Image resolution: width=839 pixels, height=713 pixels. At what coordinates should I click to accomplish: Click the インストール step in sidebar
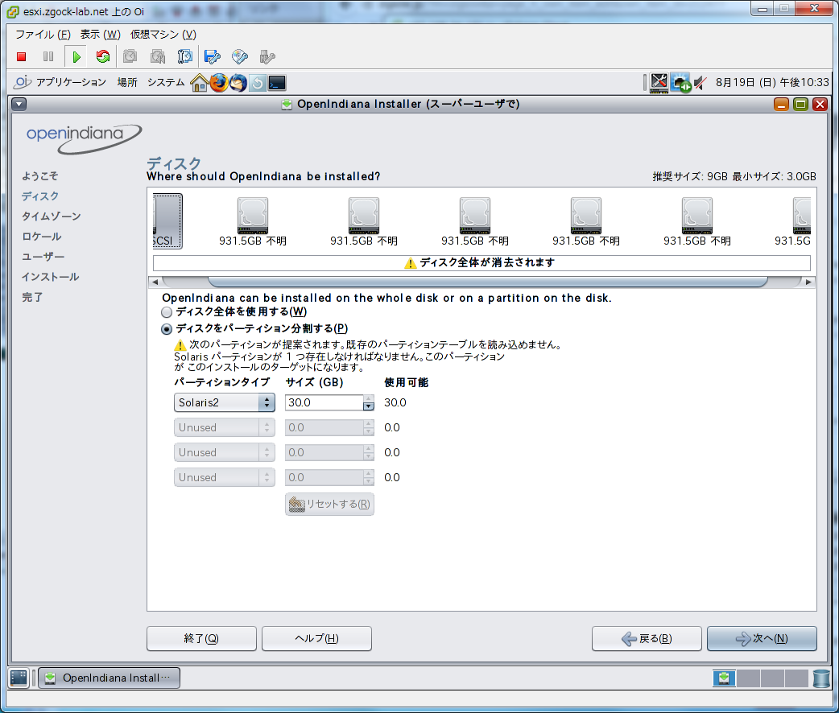pyautogui.click(x=50, y=277)
